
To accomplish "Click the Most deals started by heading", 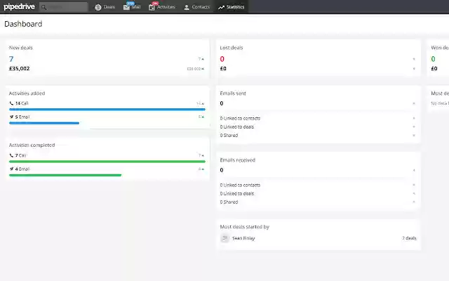I will click(x=245, y=227).
